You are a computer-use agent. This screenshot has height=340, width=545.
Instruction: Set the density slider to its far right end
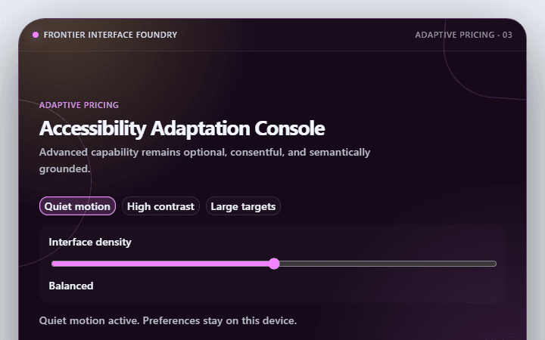click(x=495, y=264)
